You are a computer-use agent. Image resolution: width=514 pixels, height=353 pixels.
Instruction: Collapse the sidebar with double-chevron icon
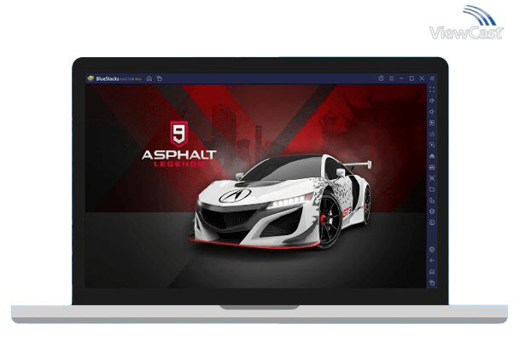[432, 78]
